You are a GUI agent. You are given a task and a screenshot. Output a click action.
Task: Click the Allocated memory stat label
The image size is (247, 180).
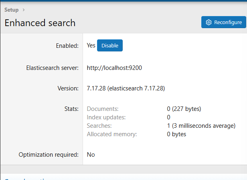[x=112, y=134]
